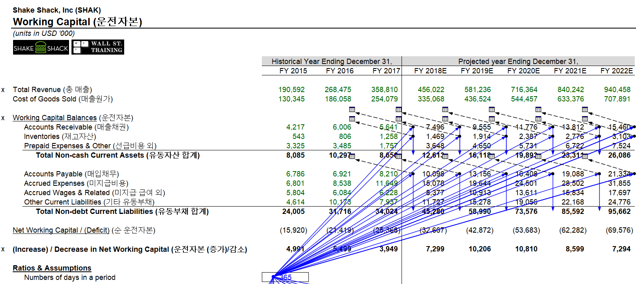This screenshot has height=284, width=636.
Task: Select the FY 2016 column header
Action: (340, 71)
